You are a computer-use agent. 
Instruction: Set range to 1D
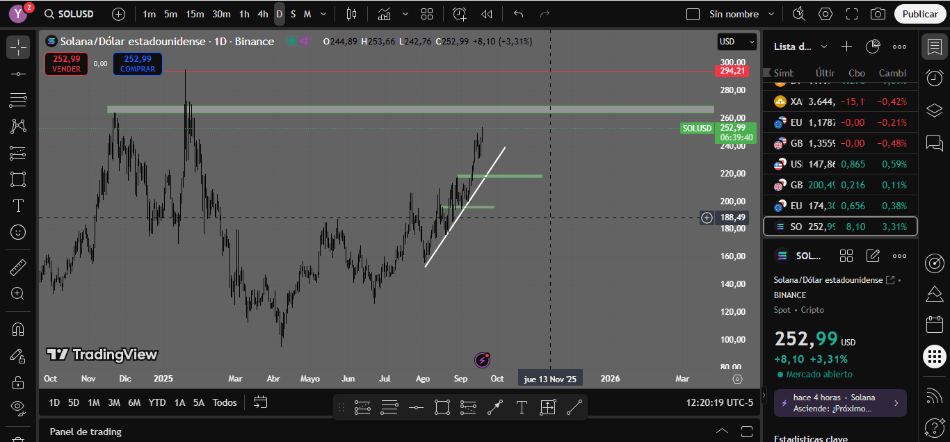54,402
